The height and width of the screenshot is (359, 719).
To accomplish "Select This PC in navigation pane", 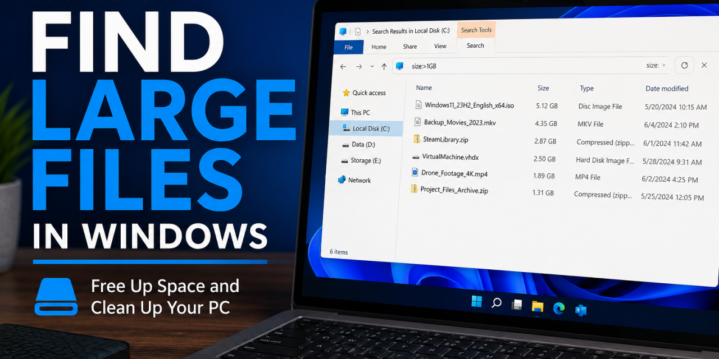I will click(356, 112).
